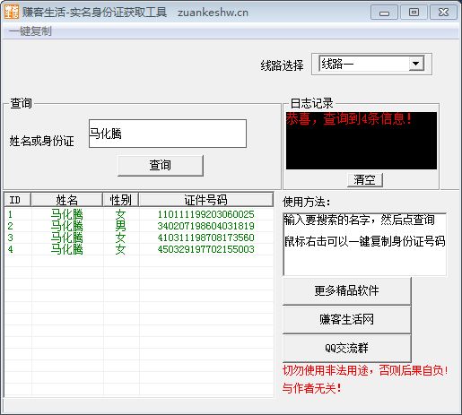The height and width of the screenshot is (415, 462).
Task: Open the 赚客生活网 website button
Action: coord(347,319)
